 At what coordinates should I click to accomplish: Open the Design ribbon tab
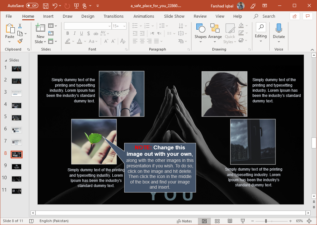tap(88, 16)
